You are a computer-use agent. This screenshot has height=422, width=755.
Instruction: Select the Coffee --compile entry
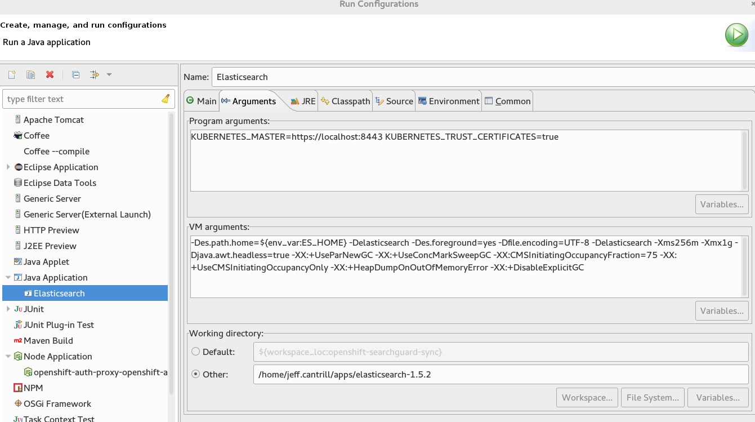click(x=56, y=151)
